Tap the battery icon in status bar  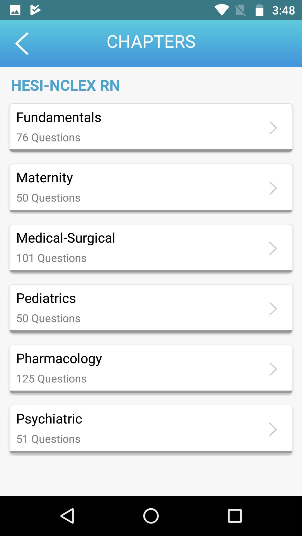click(x=259, y=10)
